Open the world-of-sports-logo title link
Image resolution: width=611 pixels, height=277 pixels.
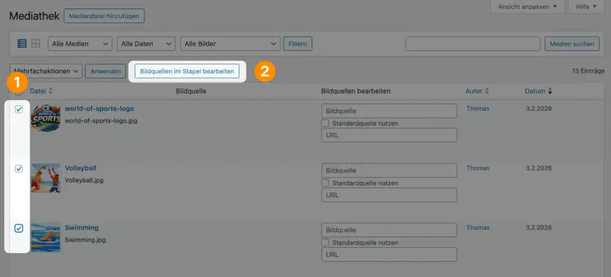(x=100, y=108)
